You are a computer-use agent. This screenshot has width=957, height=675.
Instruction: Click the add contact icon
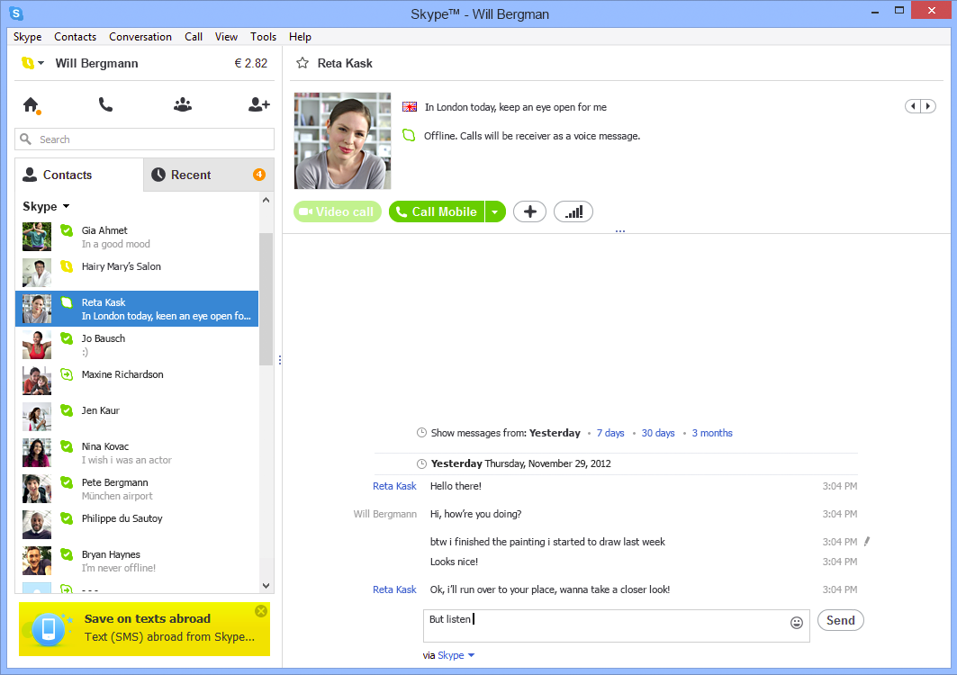pos(258,105)
